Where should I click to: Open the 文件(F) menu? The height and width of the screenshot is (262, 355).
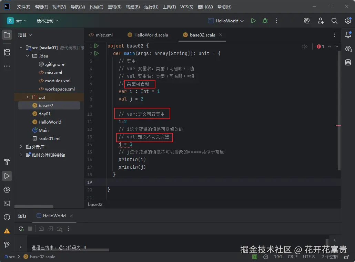(x=23, y=7)
